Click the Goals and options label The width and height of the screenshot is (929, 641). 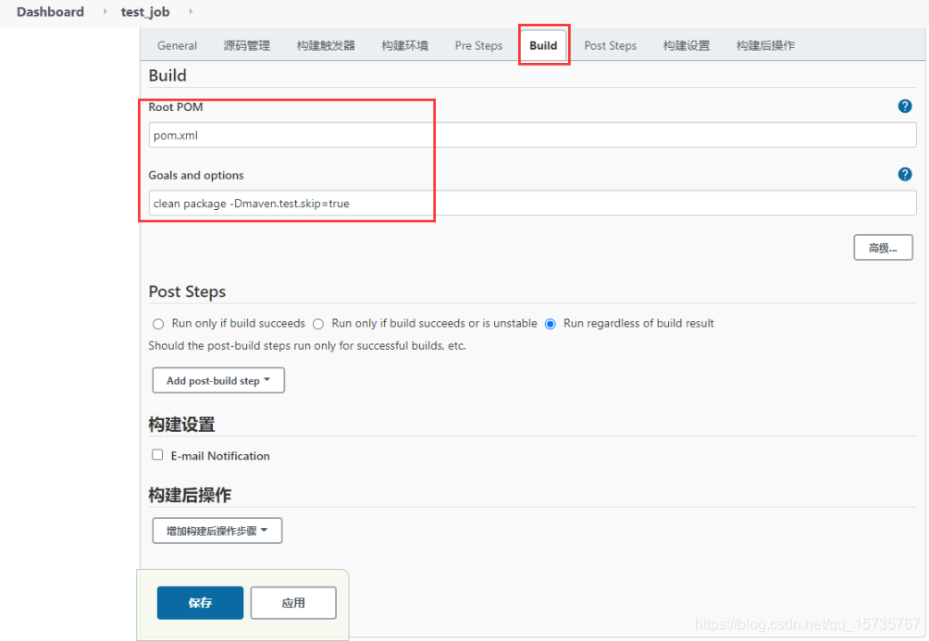[196, 176]
